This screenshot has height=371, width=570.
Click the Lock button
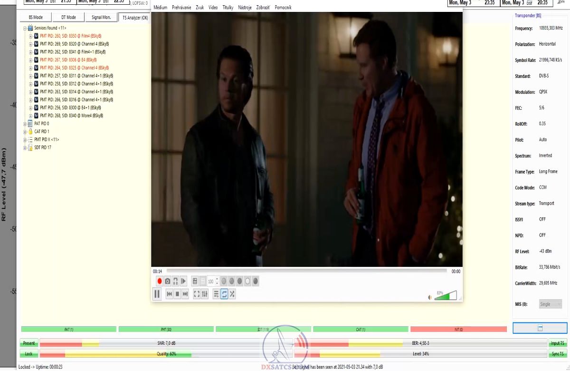coord(28,354)
